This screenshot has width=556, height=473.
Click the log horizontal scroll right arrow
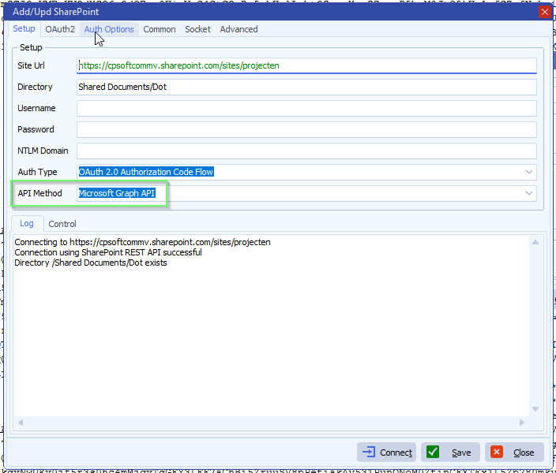[522, 423]
